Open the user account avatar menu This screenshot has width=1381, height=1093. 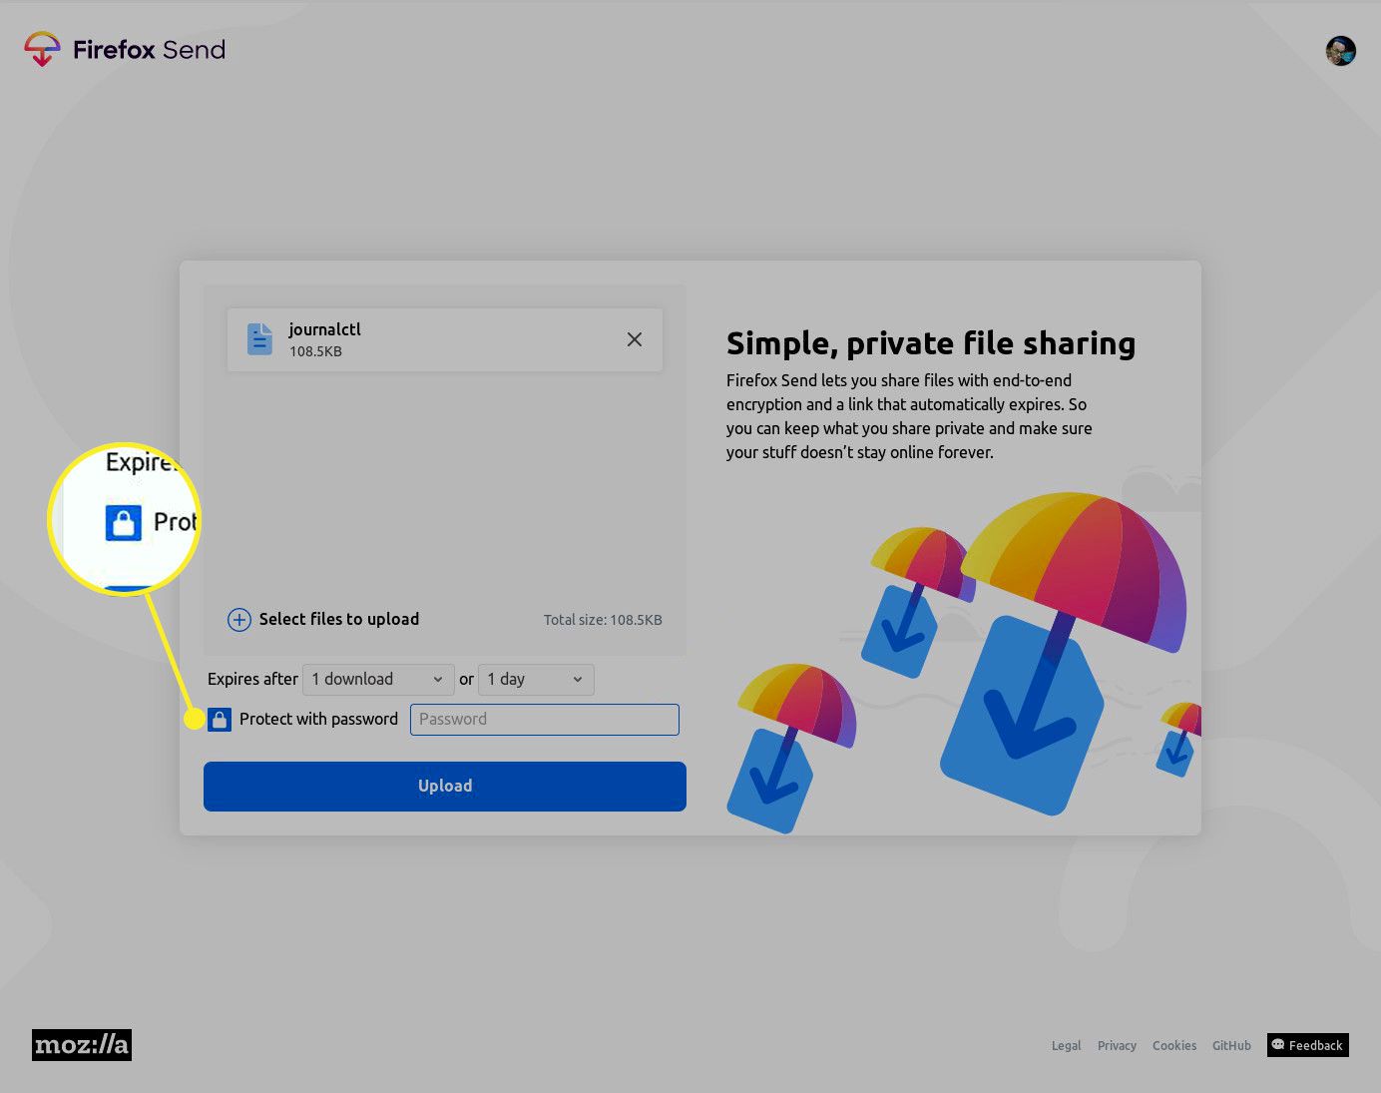tap(1341, 51)
